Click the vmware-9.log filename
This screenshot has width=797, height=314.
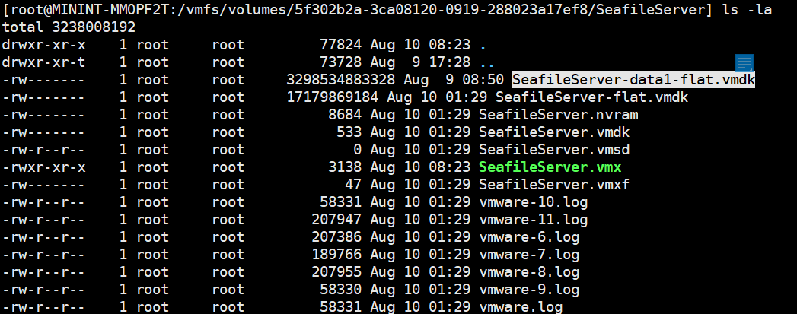[529, 290]
